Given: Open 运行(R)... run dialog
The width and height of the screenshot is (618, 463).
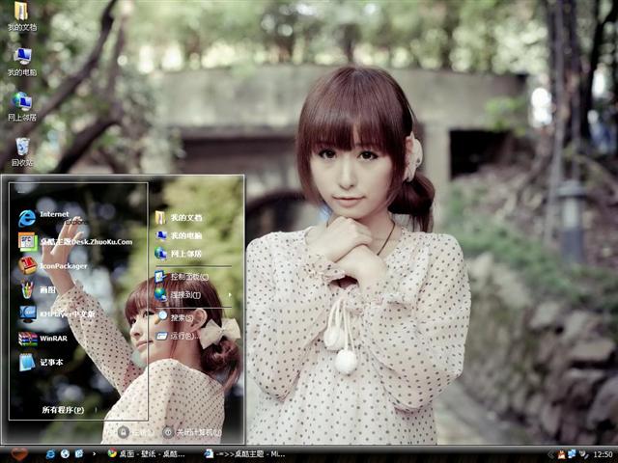Looking at the screenshot, I should click(177, 336).
